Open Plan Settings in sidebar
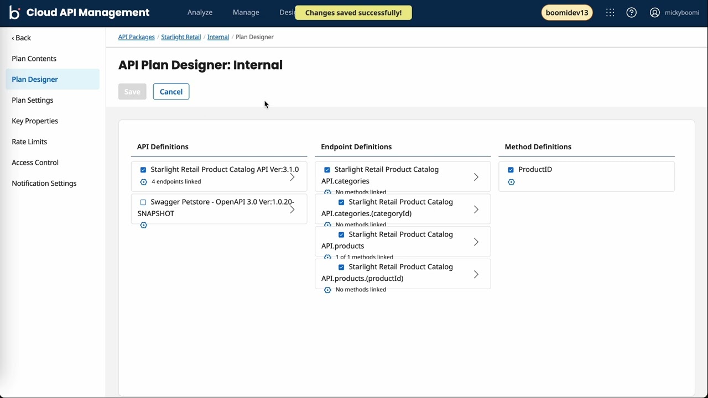The width and height of the screenshot is (708, 398). tap(33, 100)
